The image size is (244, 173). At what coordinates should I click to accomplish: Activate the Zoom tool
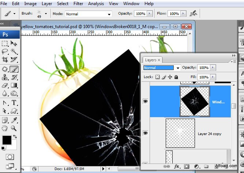[x=14, y=128]
